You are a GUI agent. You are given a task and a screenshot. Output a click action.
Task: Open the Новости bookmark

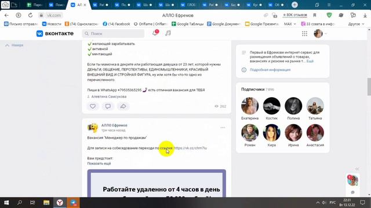(x=52, y=24)
